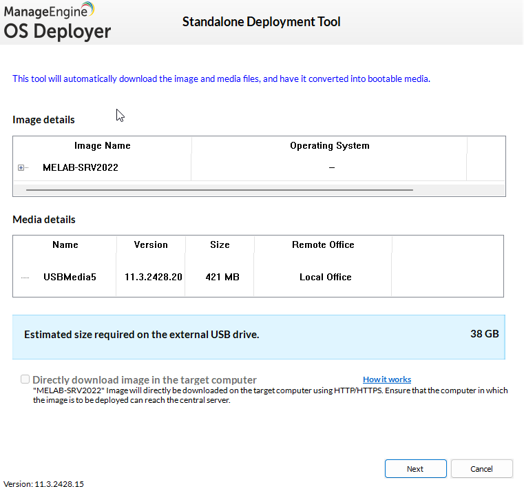Click the Local Office cell
Viewport: 524px width, 491px height.
[325, 278]
